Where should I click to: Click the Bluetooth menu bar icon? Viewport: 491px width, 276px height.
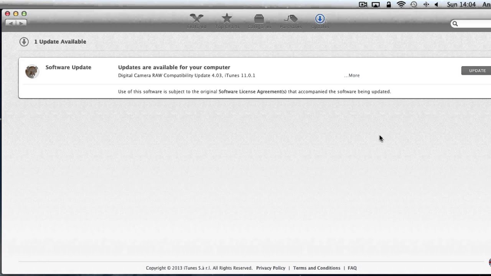[x=426, y=5]
